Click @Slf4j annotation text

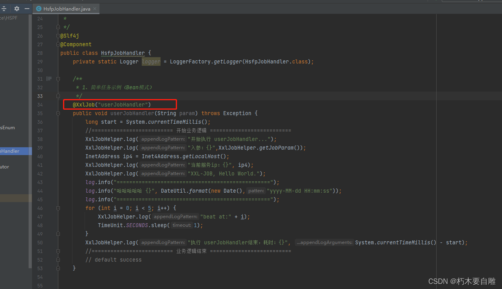click(70, 36)
